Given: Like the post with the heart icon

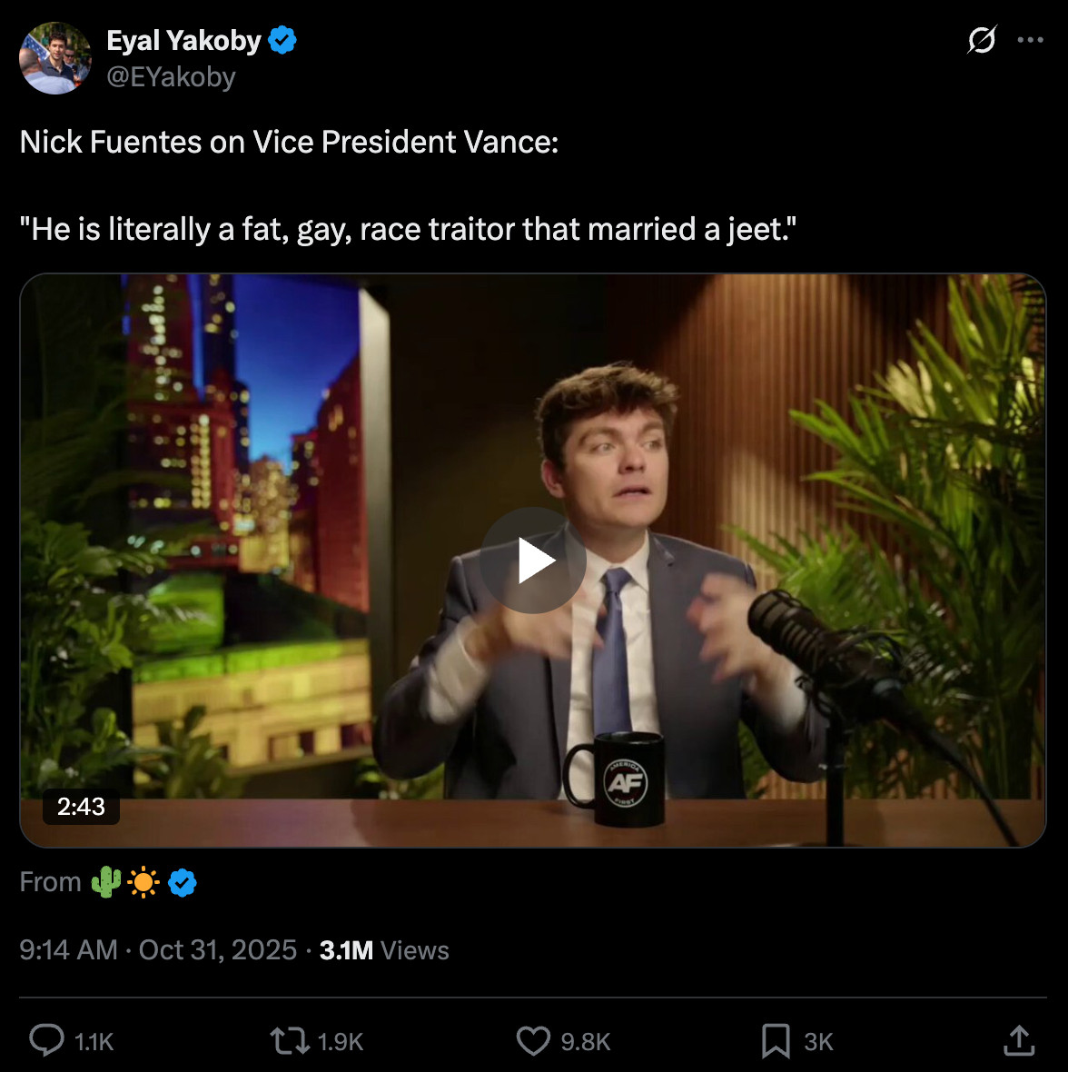Looking at the screenshot, I should 533,1040.
